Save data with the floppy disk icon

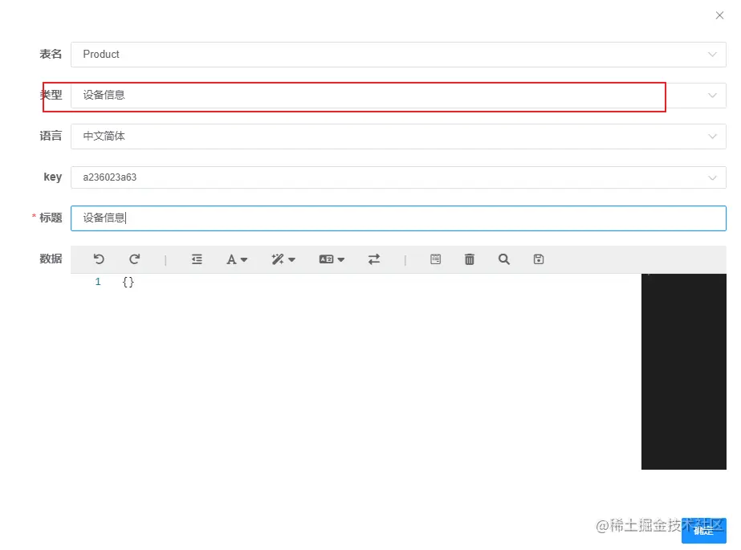pyautogui.click(x=539, y=259)
